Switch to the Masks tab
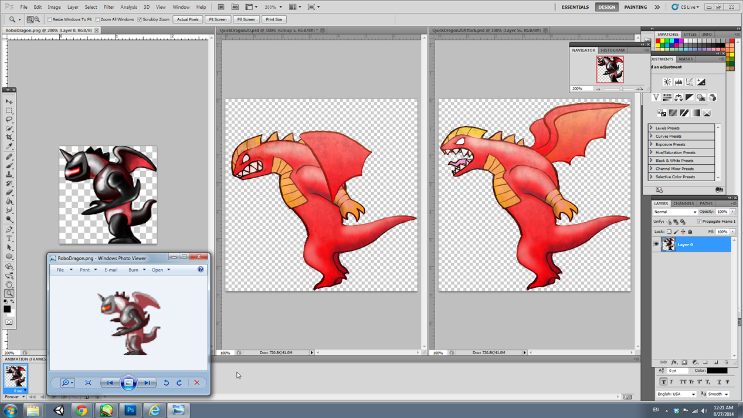 (686, 59)
